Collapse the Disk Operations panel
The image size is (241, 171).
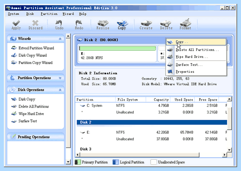click(x=60, y=90)
